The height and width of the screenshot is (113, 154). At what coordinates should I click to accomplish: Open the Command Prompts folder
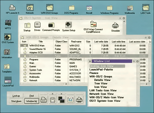[51, 25]
